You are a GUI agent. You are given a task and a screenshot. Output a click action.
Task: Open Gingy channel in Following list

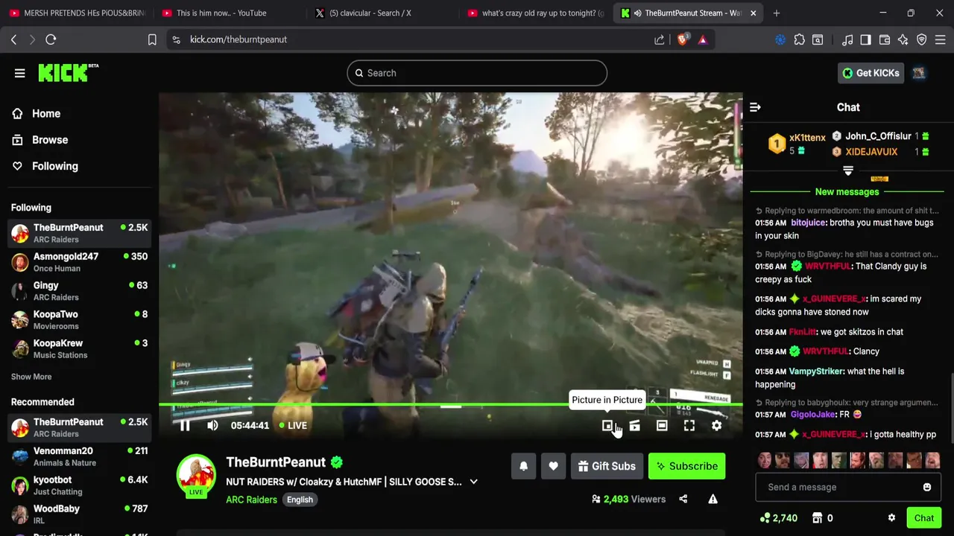click(79, 291)
